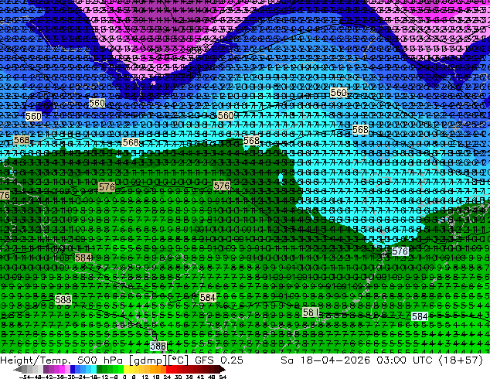The height and width of the screenshot is (379, 490).
Task: Click the white-background 584 contour label
Action: [x=420, y=316]
